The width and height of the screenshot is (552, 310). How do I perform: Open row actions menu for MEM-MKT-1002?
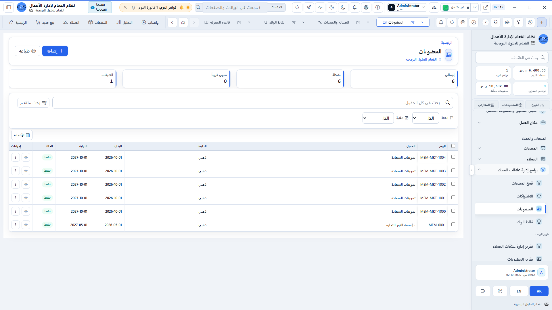pyautogui.click(x=16, y=184)
